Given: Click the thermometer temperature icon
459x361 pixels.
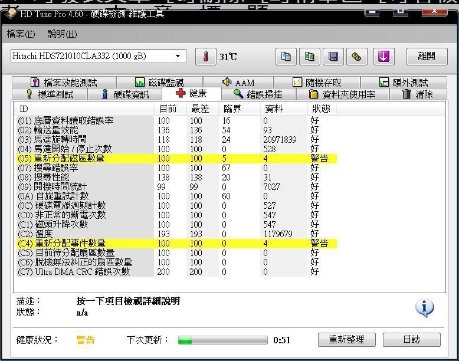Looking at the screenshot, I should click(x=206, y=57).
